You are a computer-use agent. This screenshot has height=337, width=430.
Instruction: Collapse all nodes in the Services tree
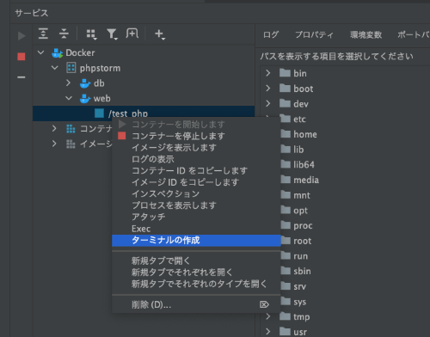pyautogui.click(x=64, y=34)
